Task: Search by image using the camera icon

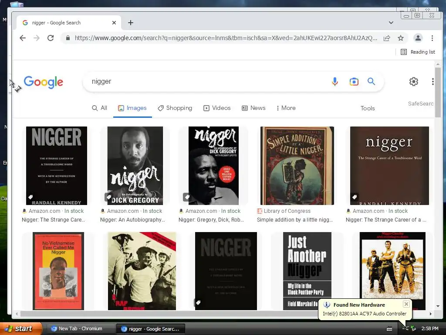Action: (x=354, y=82)
